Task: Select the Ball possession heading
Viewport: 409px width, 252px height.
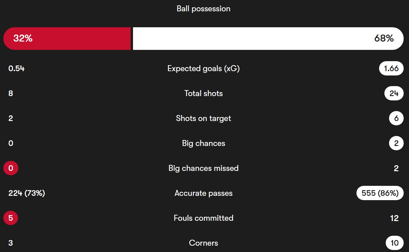Action: pos(204,9)
